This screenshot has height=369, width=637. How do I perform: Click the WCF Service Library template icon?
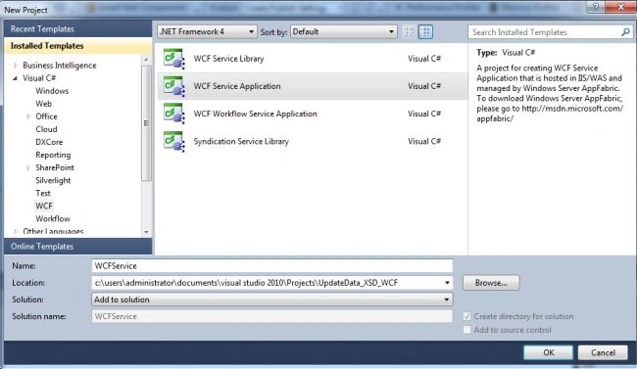(x=174, y=60)
